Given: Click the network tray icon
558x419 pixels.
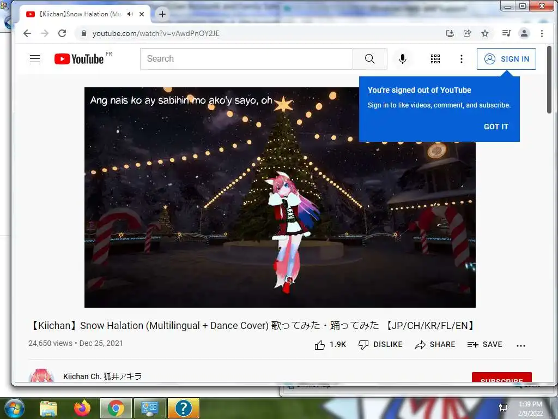Looking at the screenshot, I should 503,408.
